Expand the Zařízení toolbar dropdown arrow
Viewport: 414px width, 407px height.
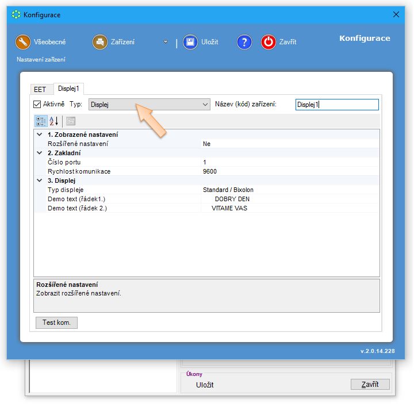tap(166, 42)
